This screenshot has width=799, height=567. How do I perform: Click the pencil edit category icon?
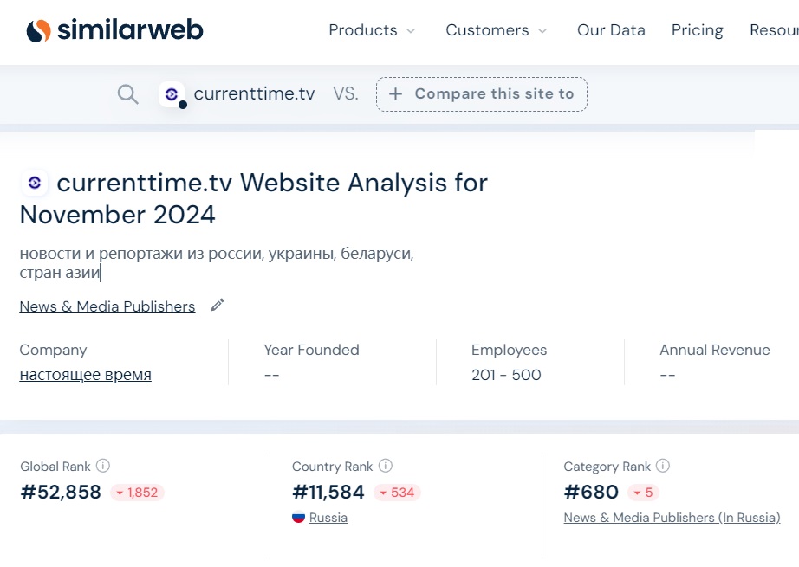click(x=218, y=305)
